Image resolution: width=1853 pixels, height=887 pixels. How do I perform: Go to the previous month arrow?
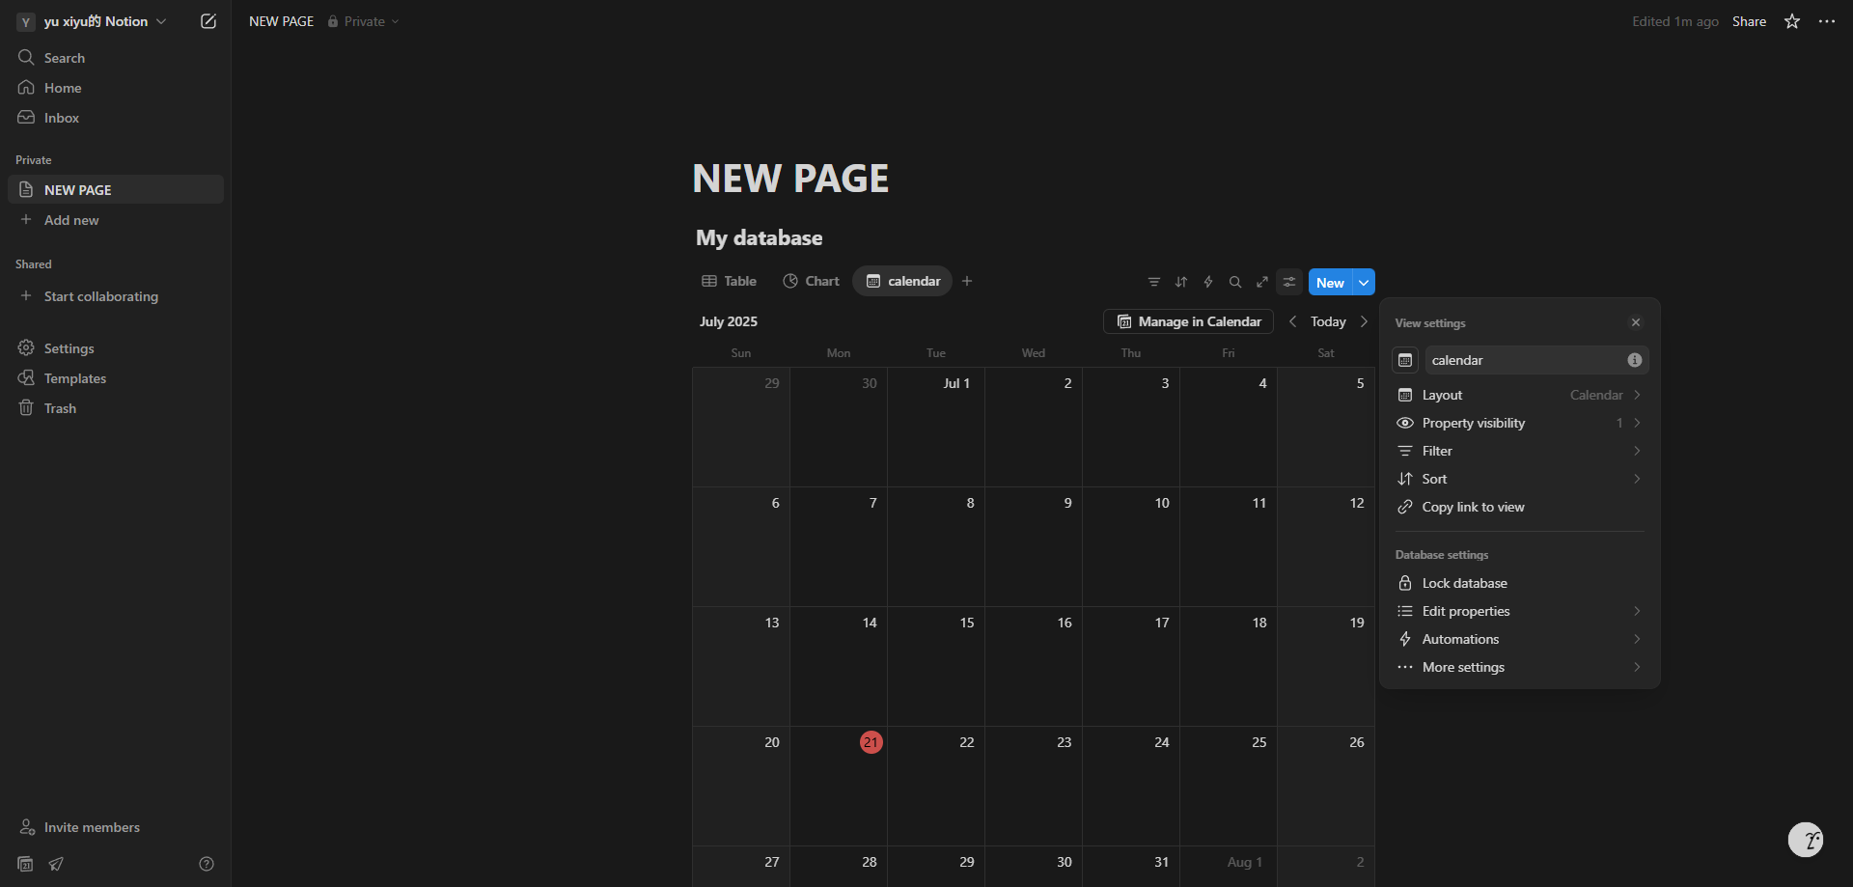(1293, 321)
